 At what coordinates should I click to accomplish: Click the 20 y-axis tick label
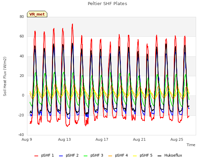(x=22, y=76)
